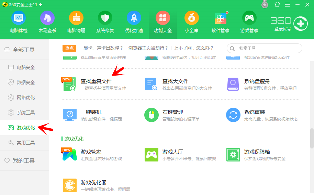Click 查找重复文件 duplicate finder tool

[96, 81]
